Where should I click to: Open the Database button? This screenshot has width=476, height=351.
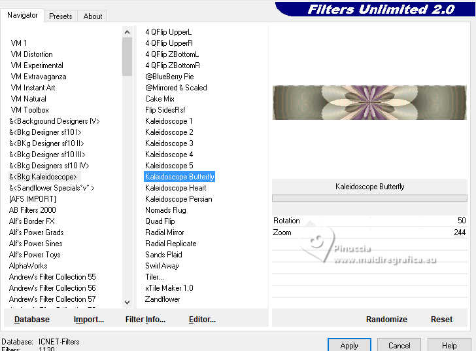[x=32, y=320]
